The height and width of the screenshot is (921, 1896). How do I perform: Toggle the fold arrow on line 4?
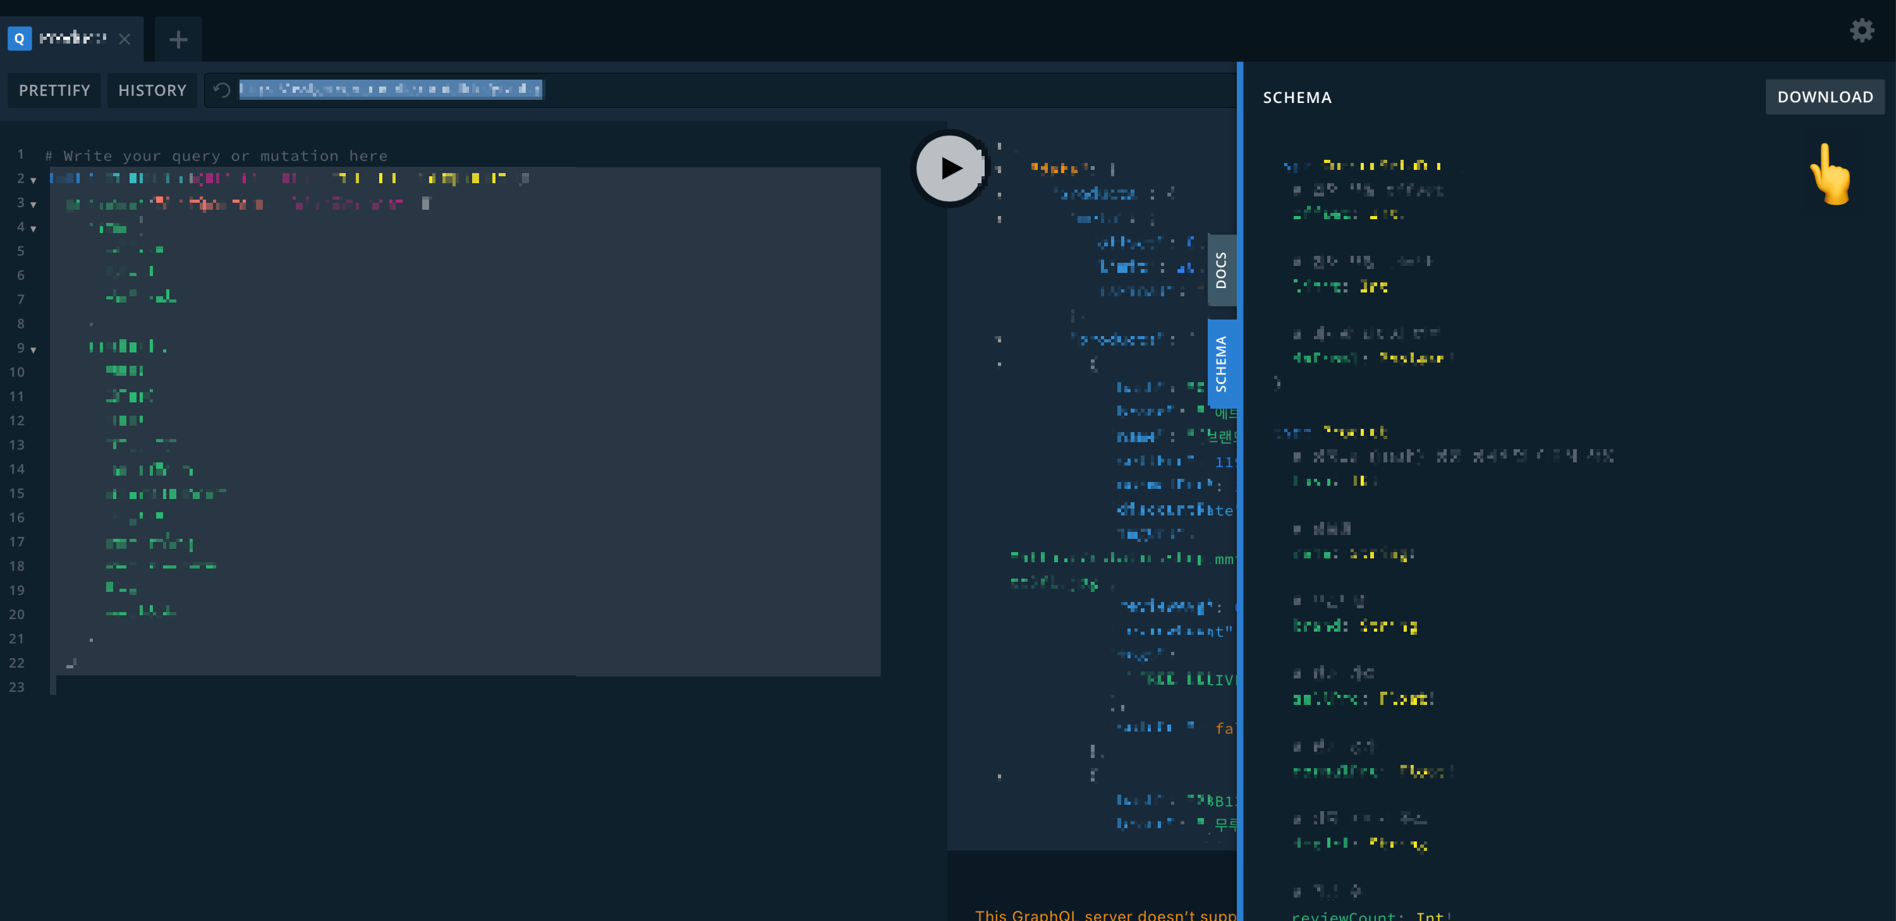(33, 229)
